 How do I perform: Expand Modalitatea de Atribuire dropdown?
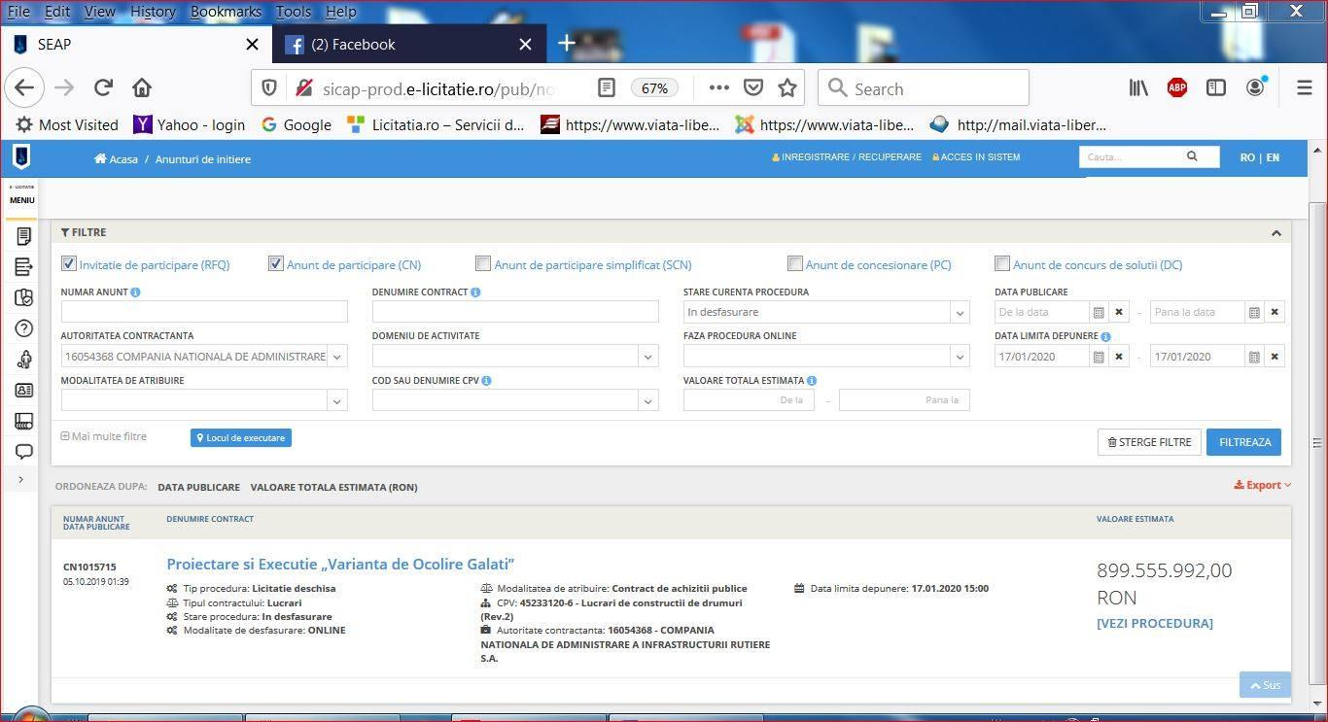pyautogui.click(x=203, y=400)
